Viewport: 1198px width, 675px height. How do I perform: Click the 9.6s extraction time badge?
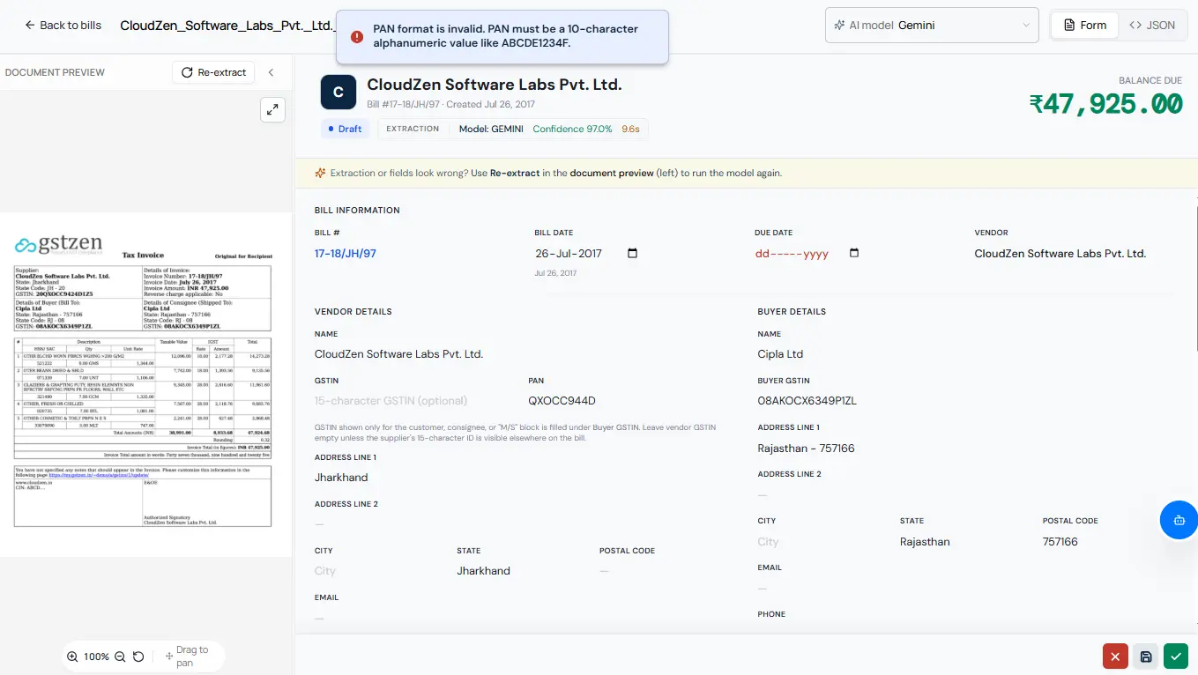630,129
